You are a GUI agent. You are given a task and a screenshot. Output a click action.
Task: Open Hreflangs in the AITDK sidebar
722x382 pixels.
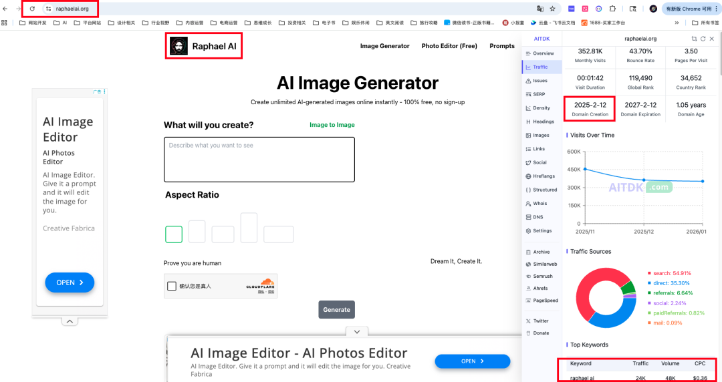[x=542, y=176]
